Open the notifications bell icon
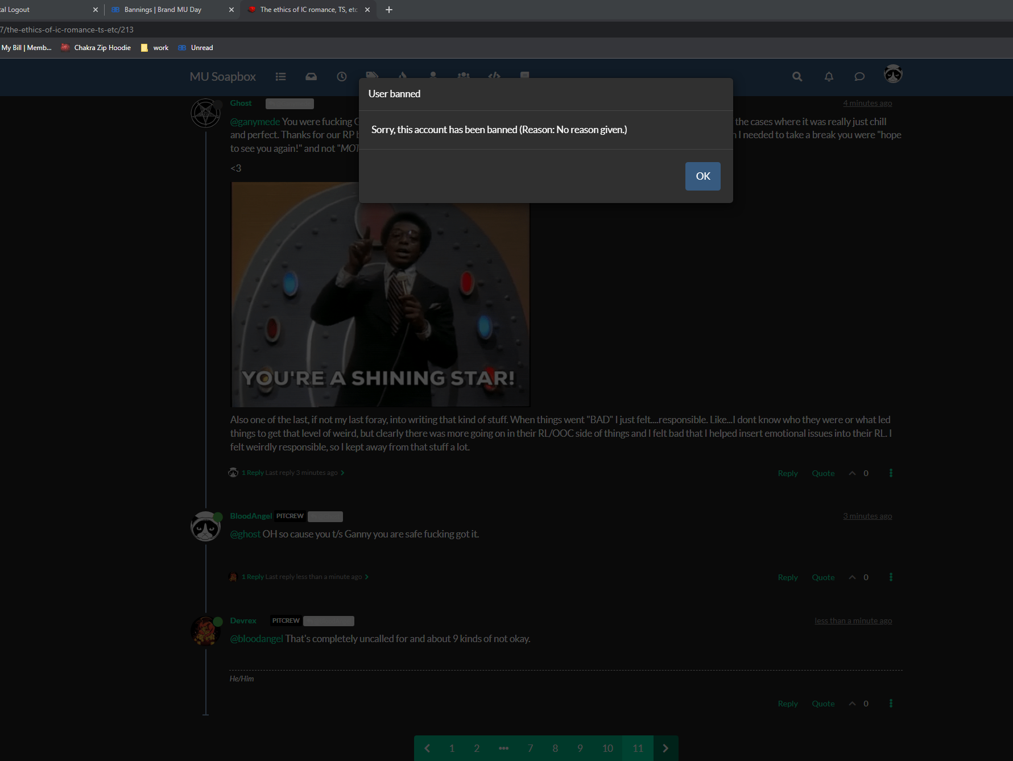The width and height of the screenshot is (1013, 761). coord(829,77)
